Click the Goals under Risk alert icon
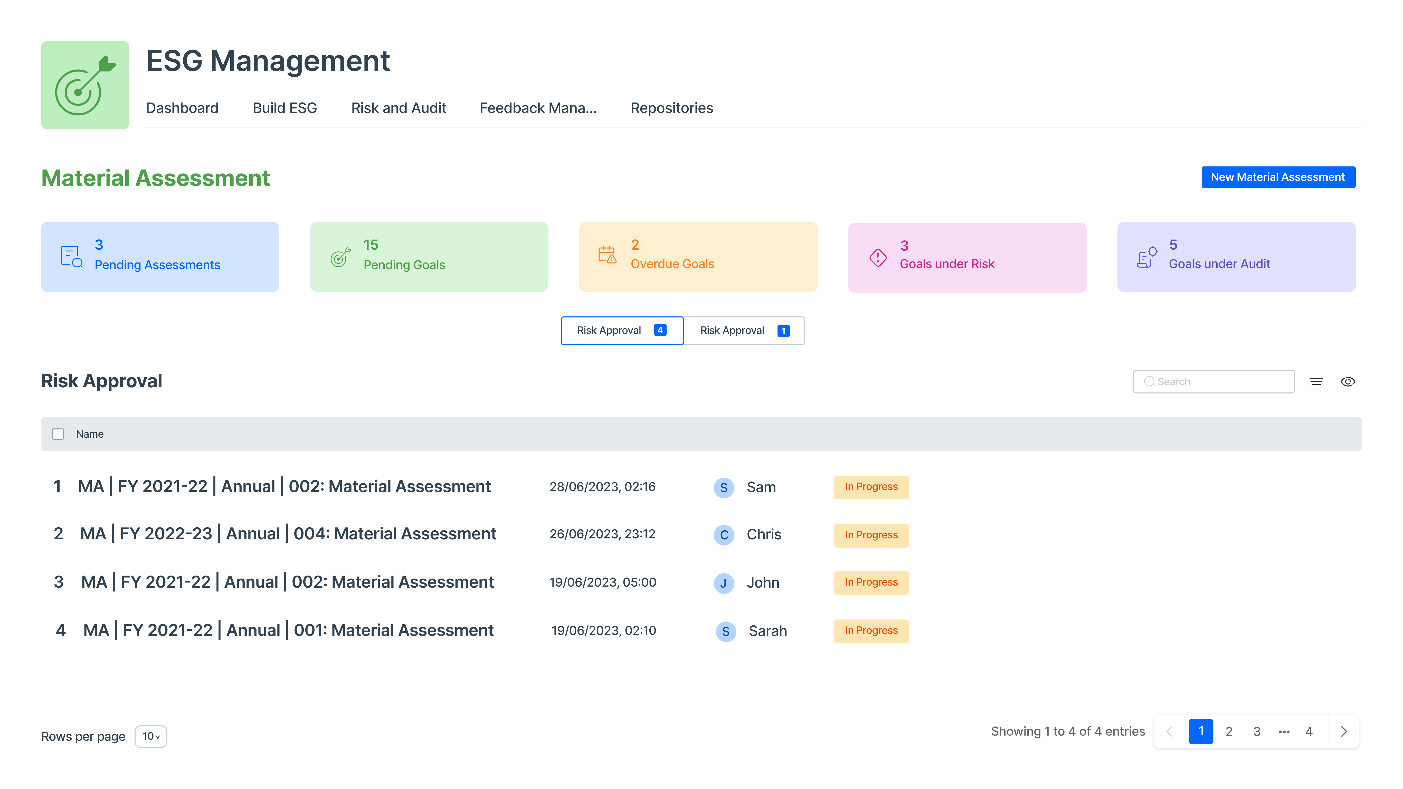This screenshot has width=1403, height=789. (877, 257)
